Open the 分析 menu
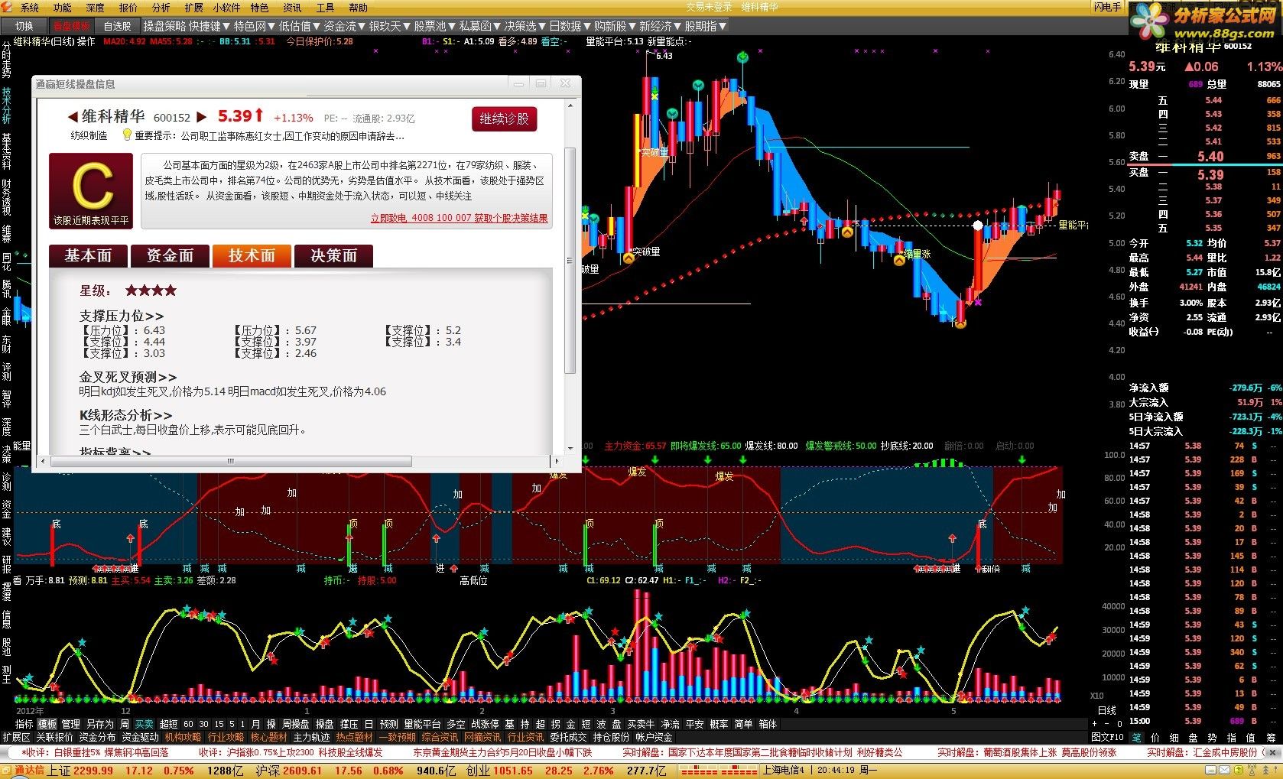Viewport: 1283px width, 779px height. (x=161, y=8)
